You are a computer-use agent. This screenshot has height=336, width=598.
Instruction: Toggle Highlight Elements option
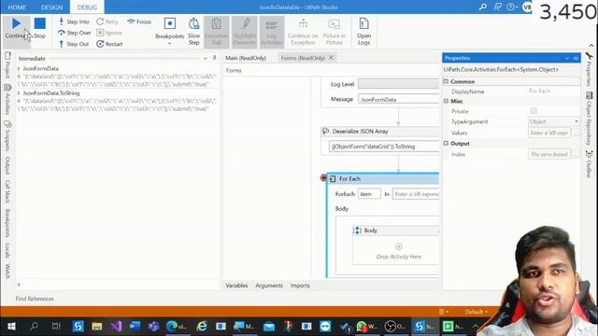click(244, 31)
